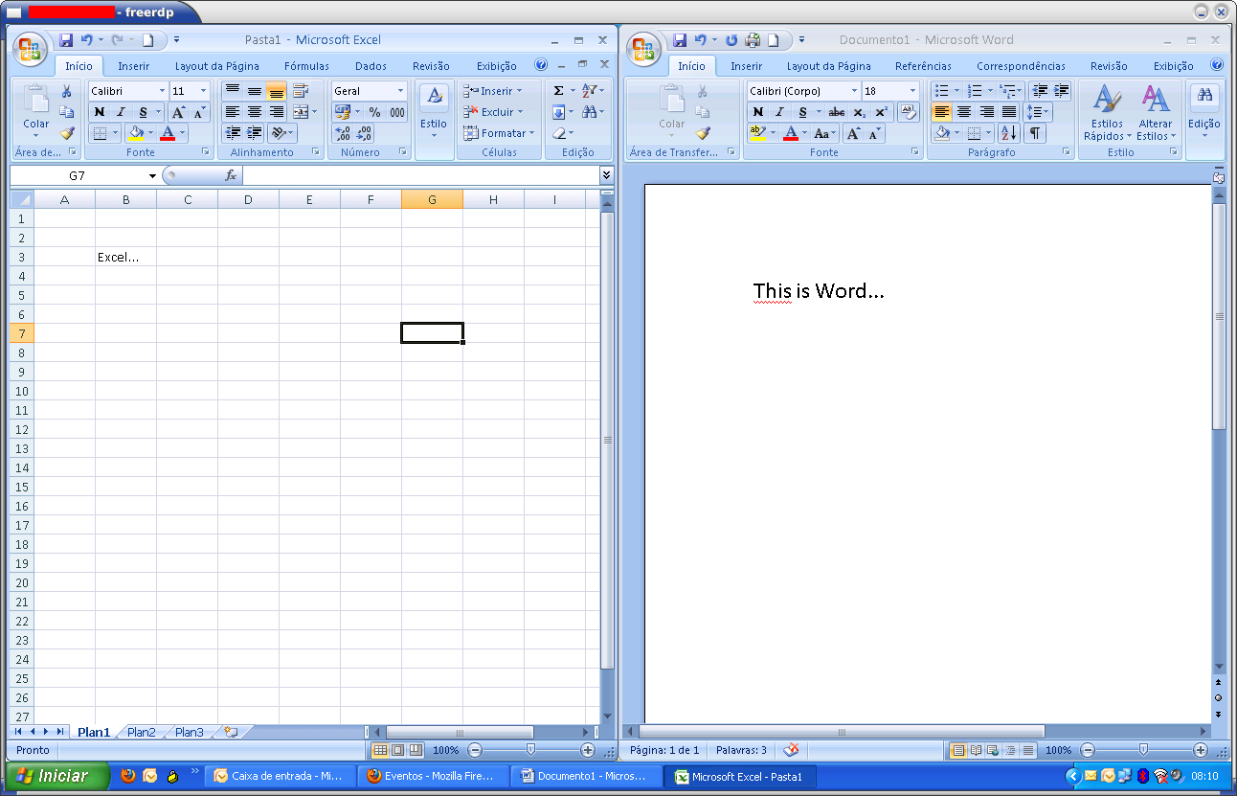This screenshot has width=1237, height=796.
Task: Toggle bold in Excel font group
Action: (x=99, y=112)
